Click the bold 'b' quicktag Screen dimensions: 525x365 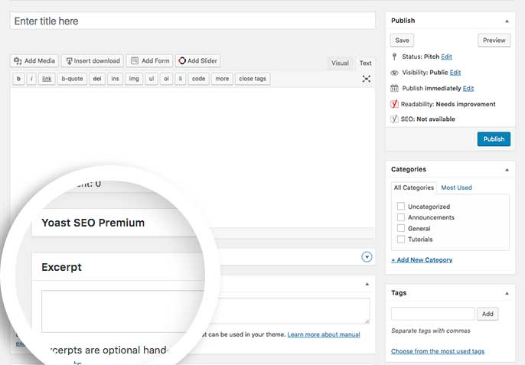(x=18, y=79)
